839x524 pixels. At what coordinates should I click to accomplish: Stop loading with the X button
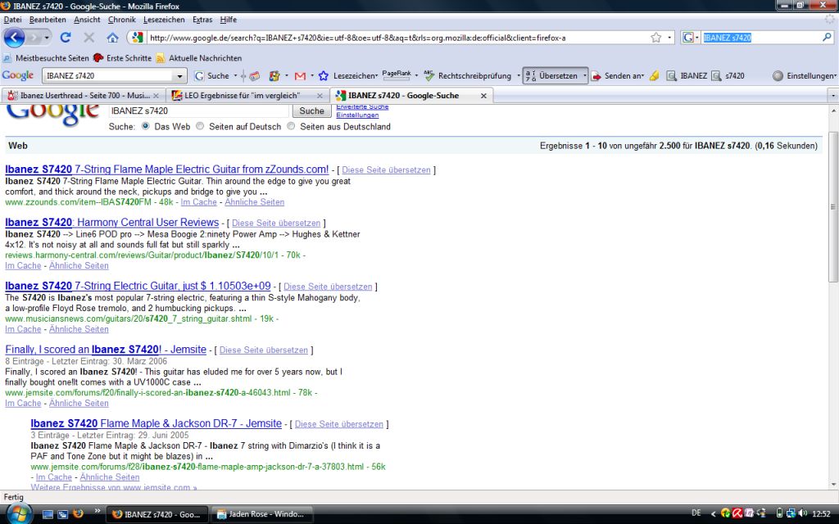(x=88, y=38)
